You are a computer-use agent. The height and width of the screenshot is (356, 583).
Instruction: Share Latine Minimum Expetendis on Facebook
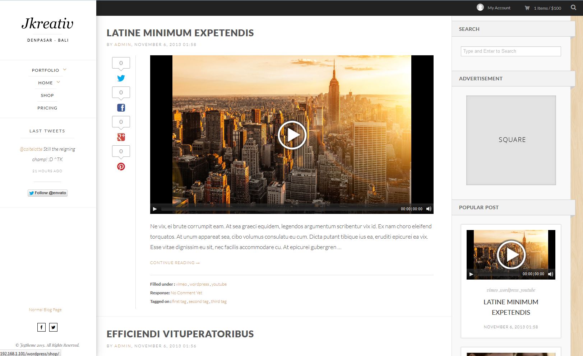[x=121, y=107]
